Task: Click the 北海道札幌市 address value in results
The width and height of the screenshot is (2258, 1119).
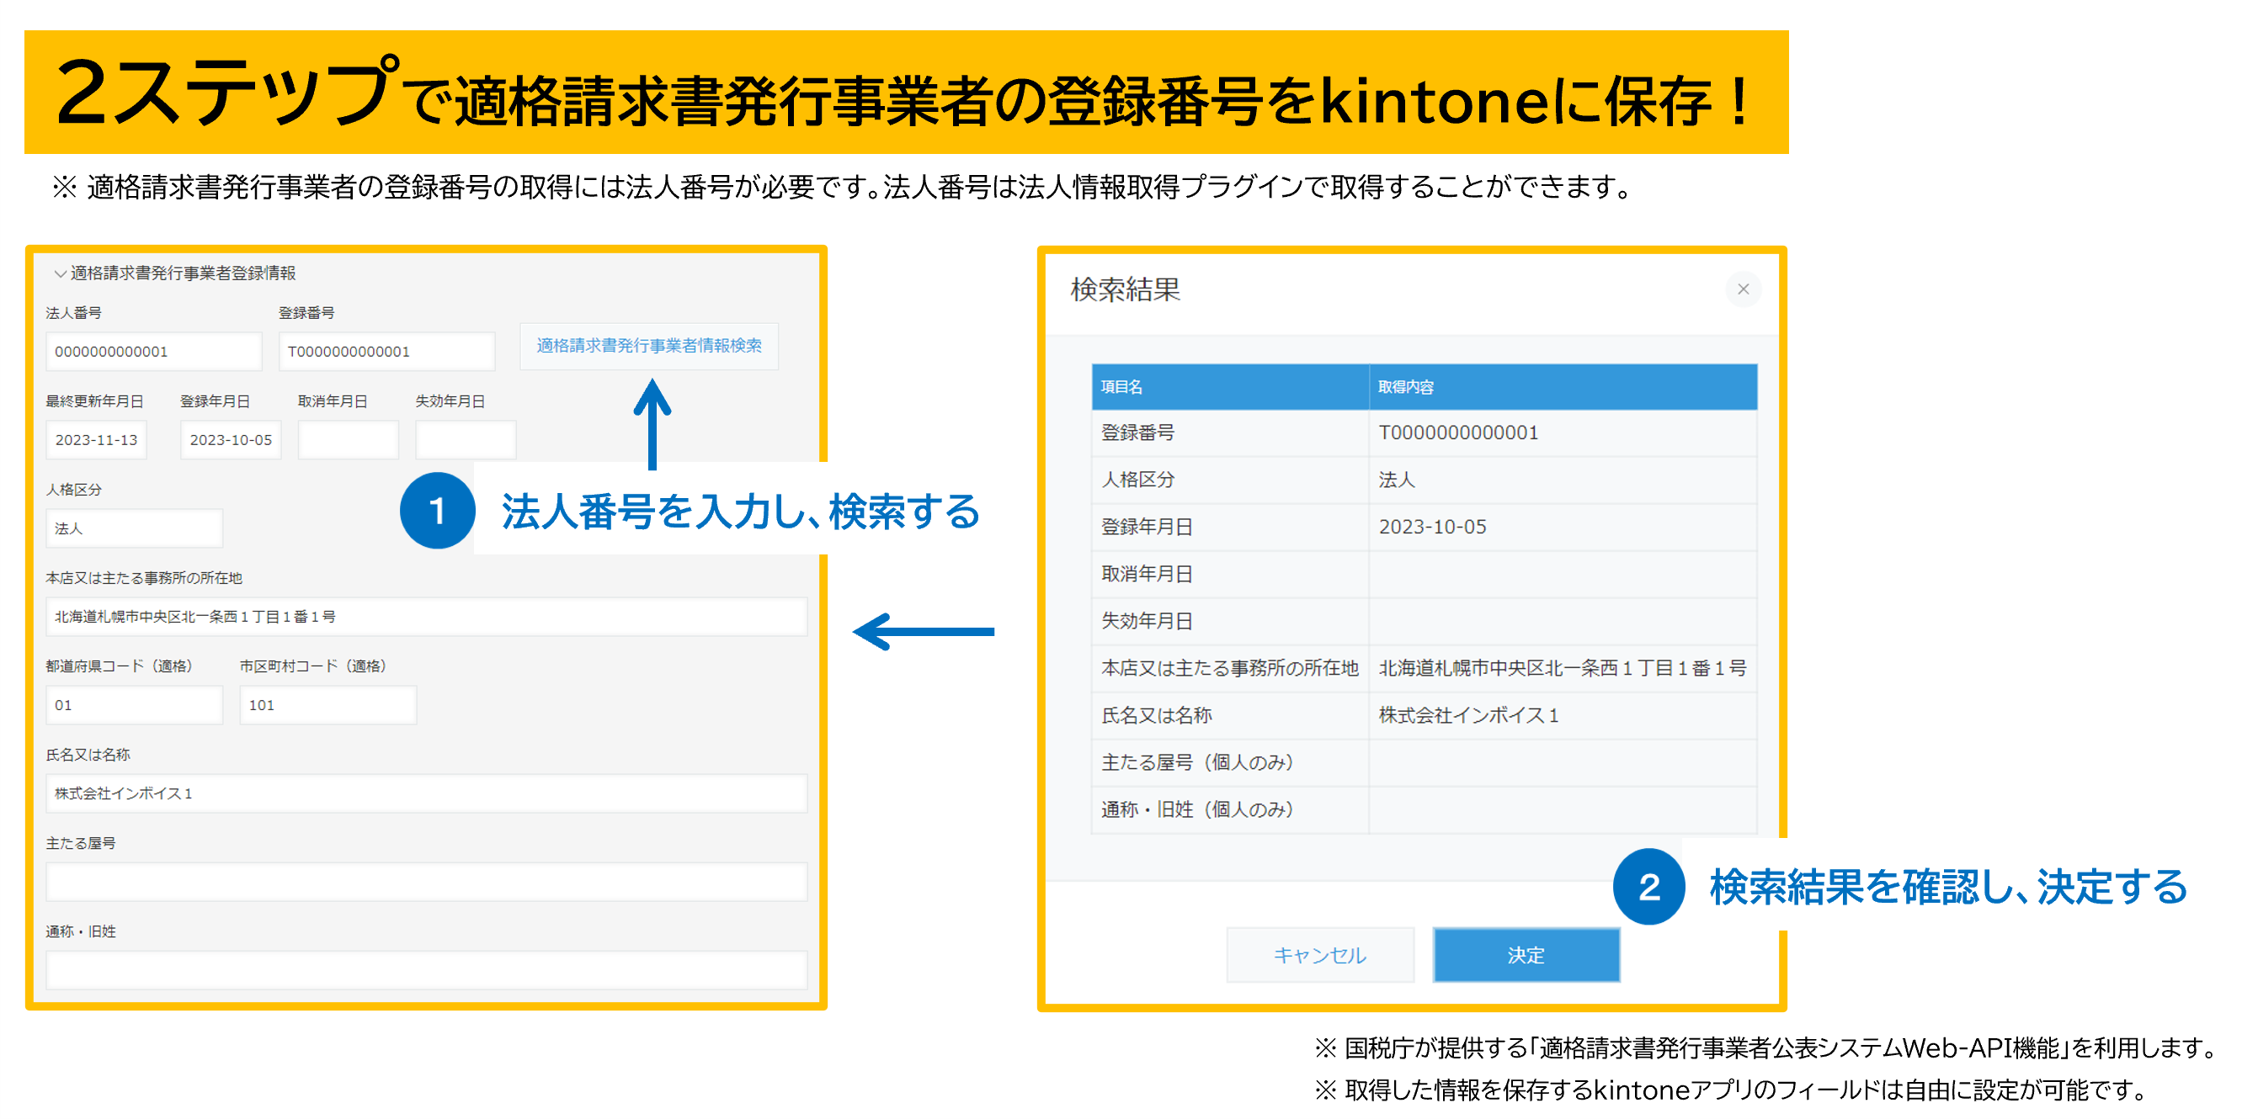Action: point(1562,669)
